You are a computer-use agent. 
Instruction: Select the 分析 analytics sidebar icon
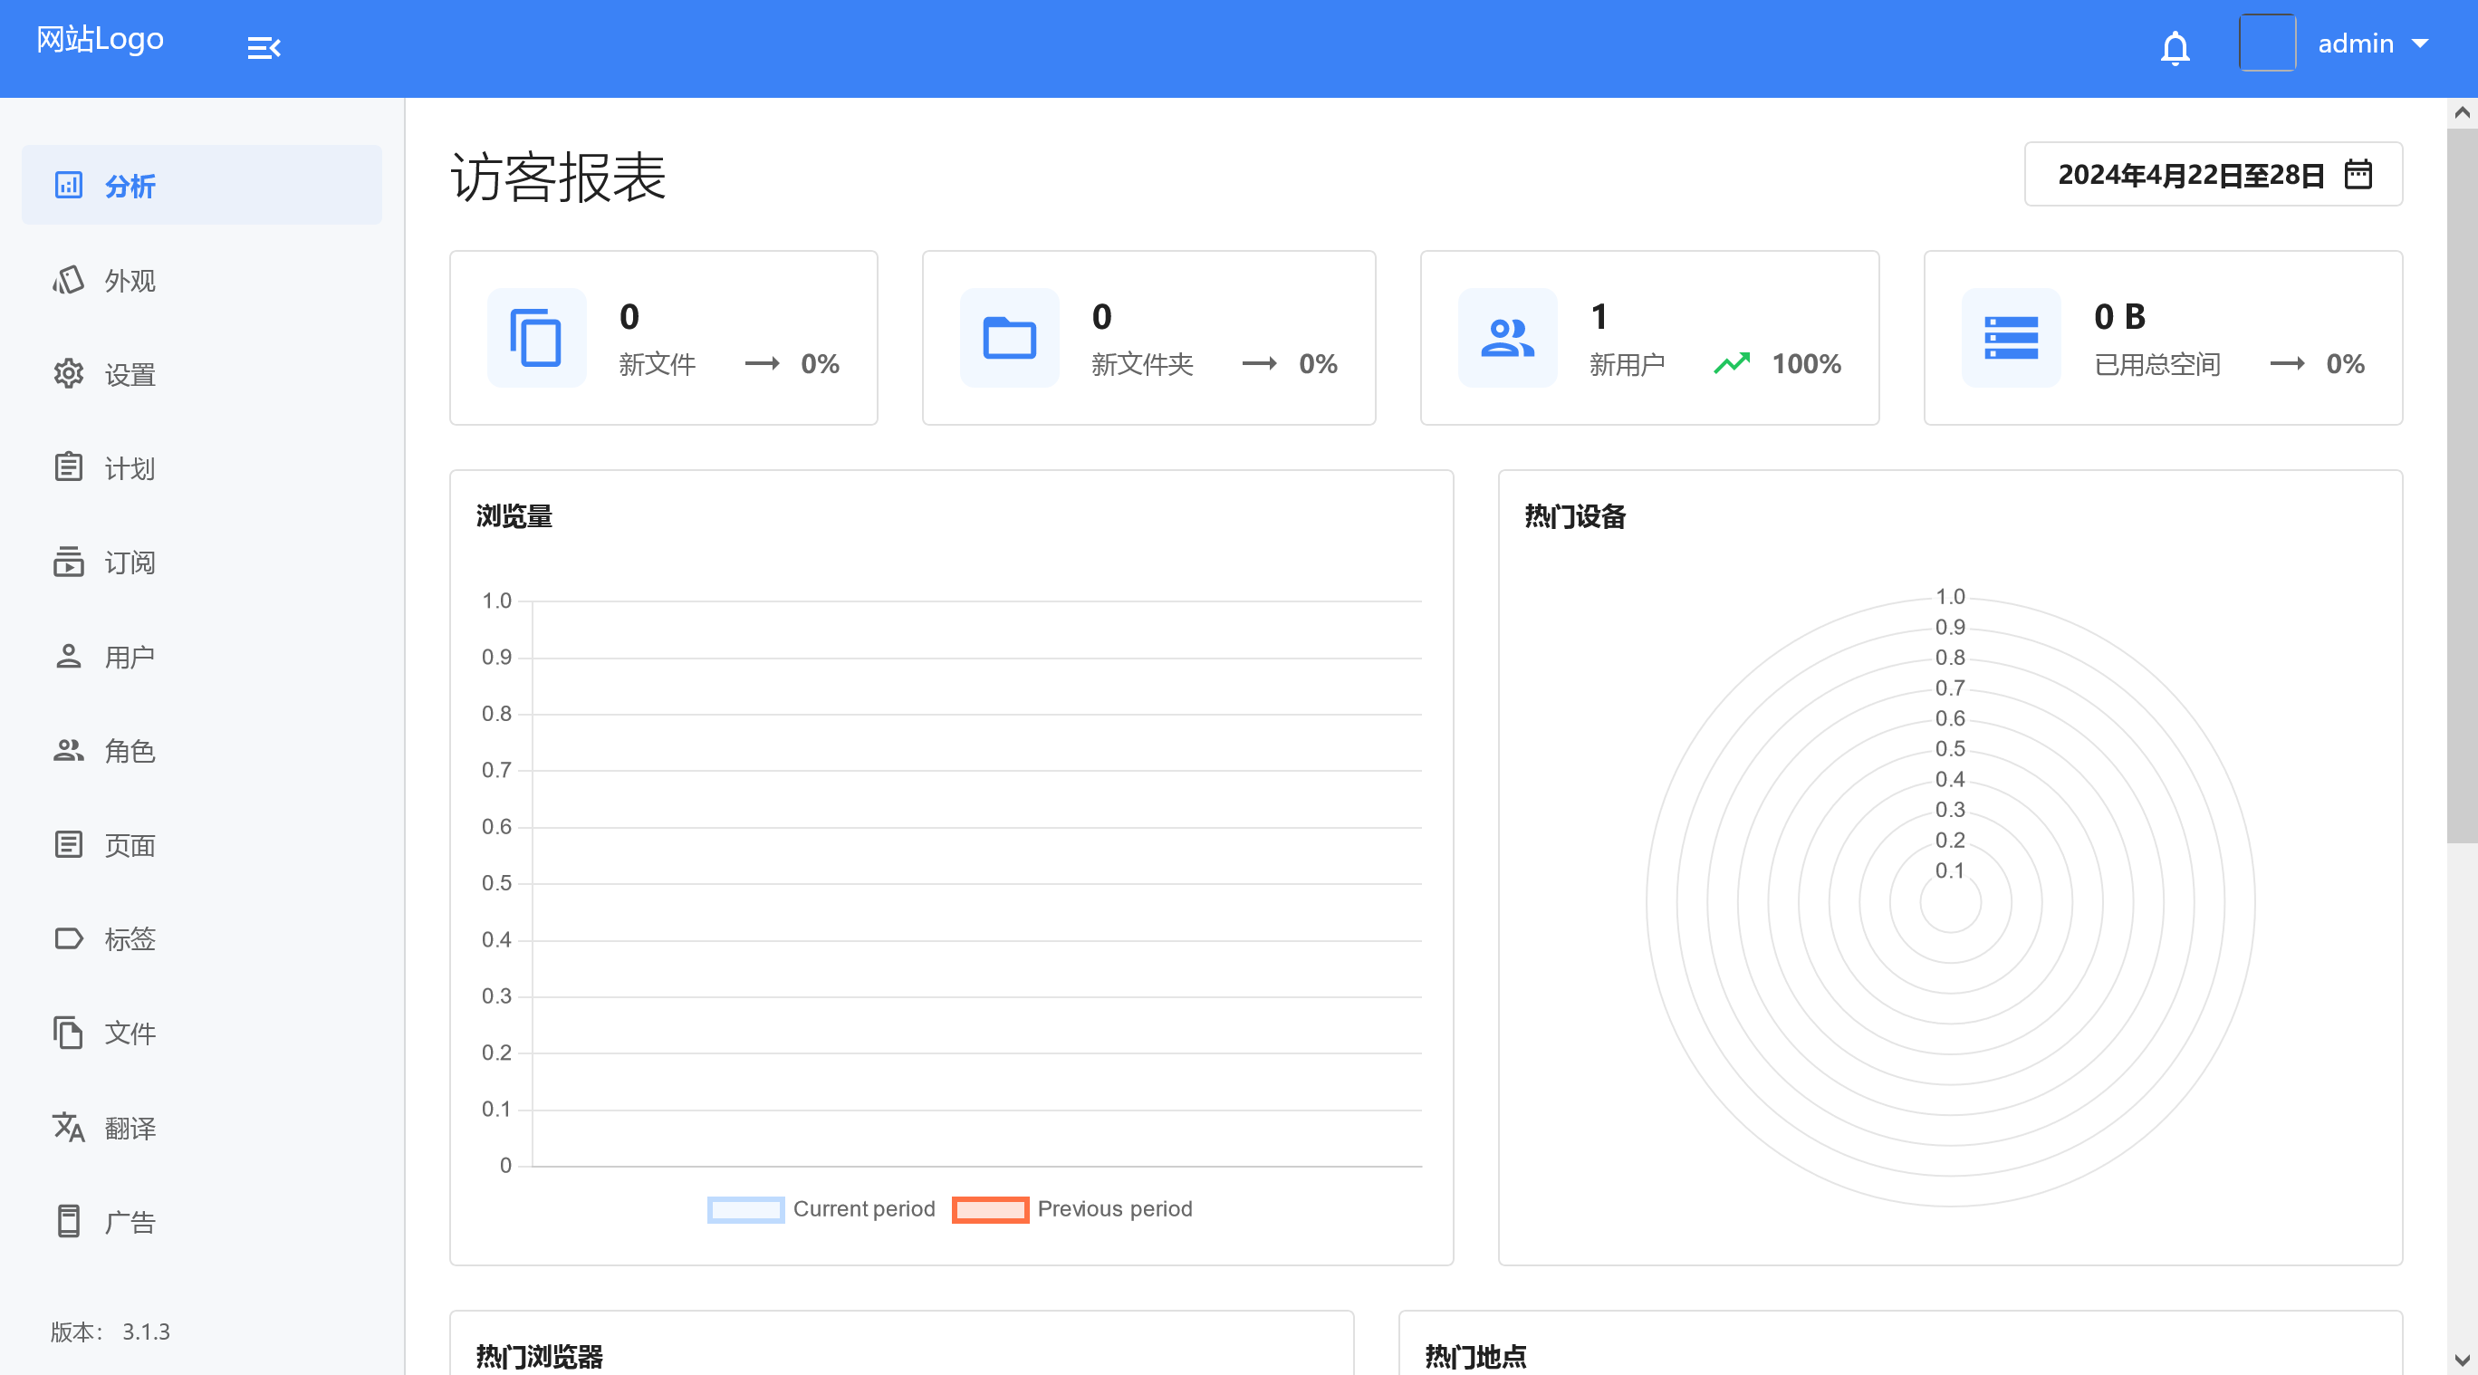(x=68, y=185)
